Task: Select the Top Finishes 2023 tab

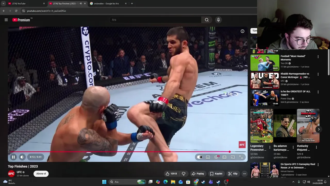Action: click(66, 4)
